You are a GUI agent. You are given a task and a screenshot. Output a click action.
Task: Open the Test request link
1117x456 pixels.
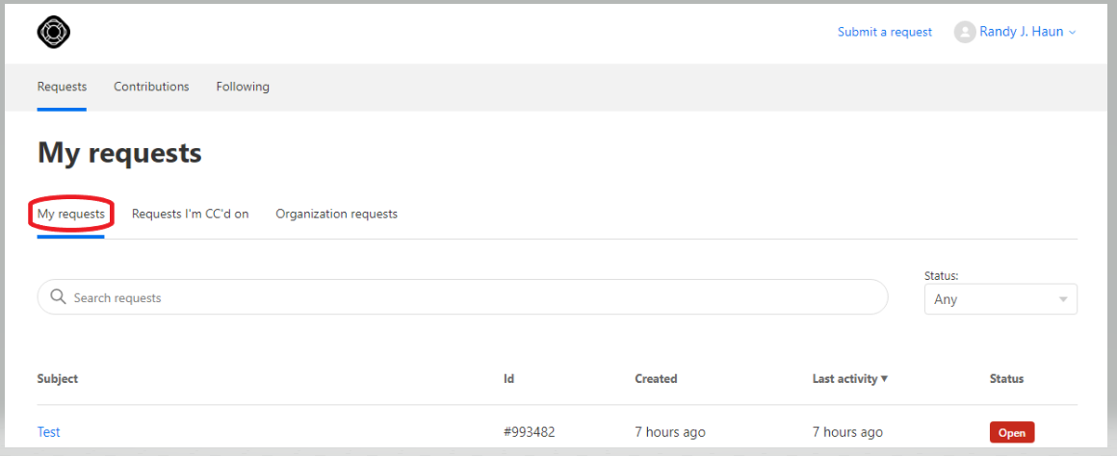[x=48, y=432]
